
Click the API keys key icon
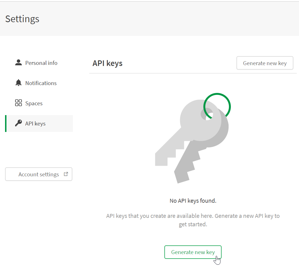click(19, 123)
